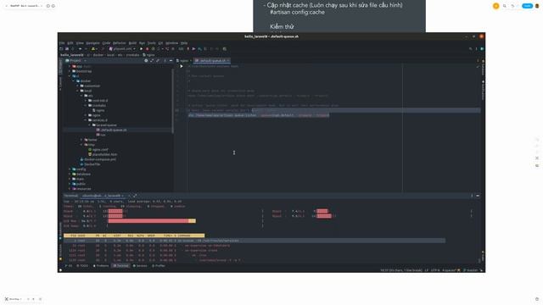Open the Code menu
This screenshot has width=543, height=305.
coord(106,43)
